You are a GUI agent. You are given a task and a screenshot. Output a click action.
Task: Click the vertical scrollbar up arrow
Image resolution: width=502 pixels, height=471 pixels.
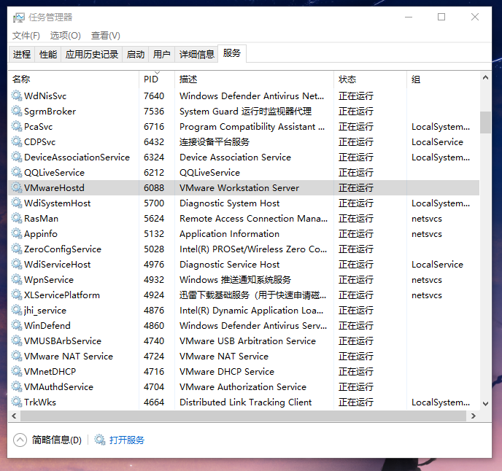point(485,77)
